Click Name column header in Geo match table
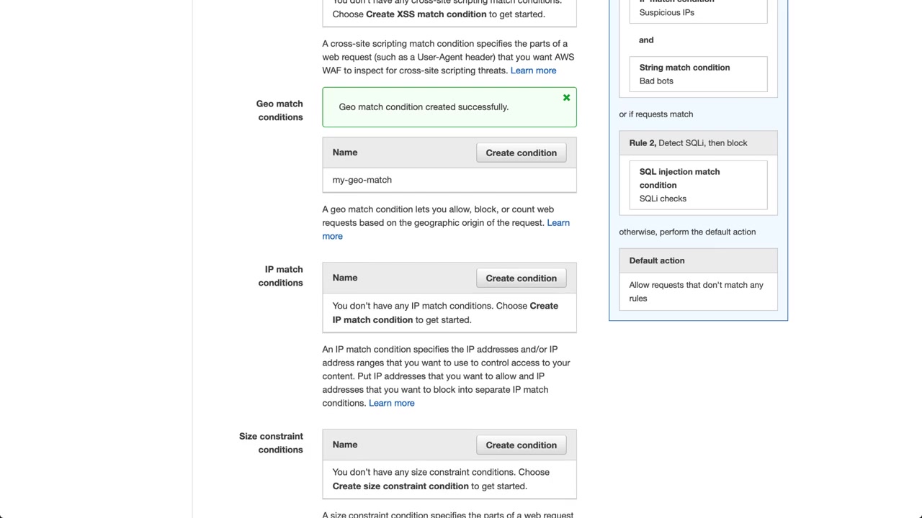The width and height of the screenshot is (922, 518). 345,153
